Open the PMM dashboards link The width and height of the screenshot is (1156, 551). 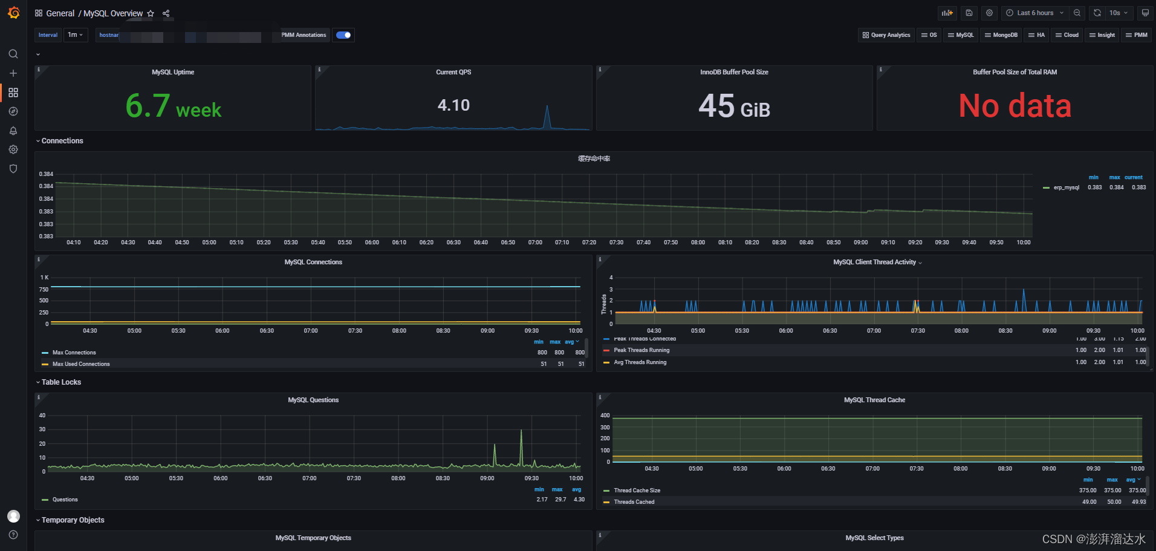1137,35
